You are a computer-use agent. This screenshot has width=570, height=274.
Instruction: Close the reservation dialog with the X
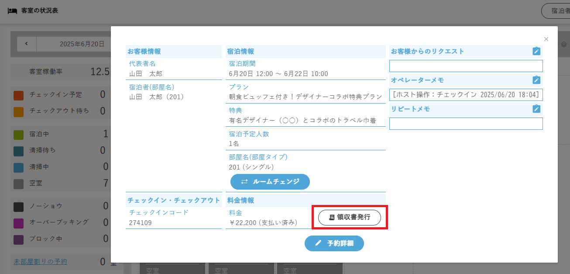click(x=546, y=39)
